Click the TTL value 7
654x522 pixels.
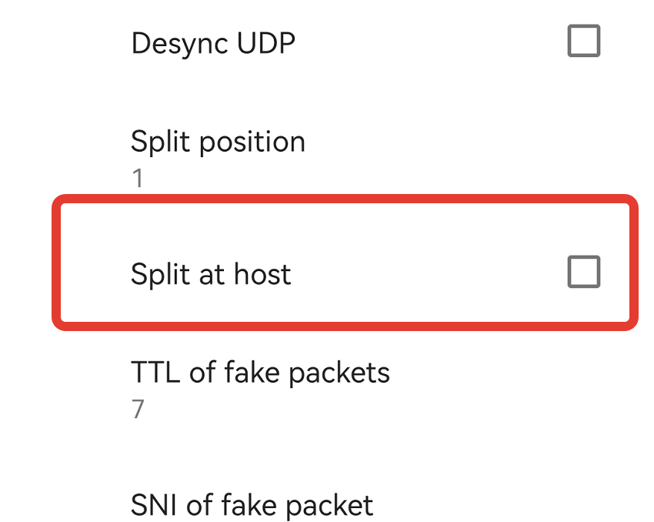[x=138, y=409]
